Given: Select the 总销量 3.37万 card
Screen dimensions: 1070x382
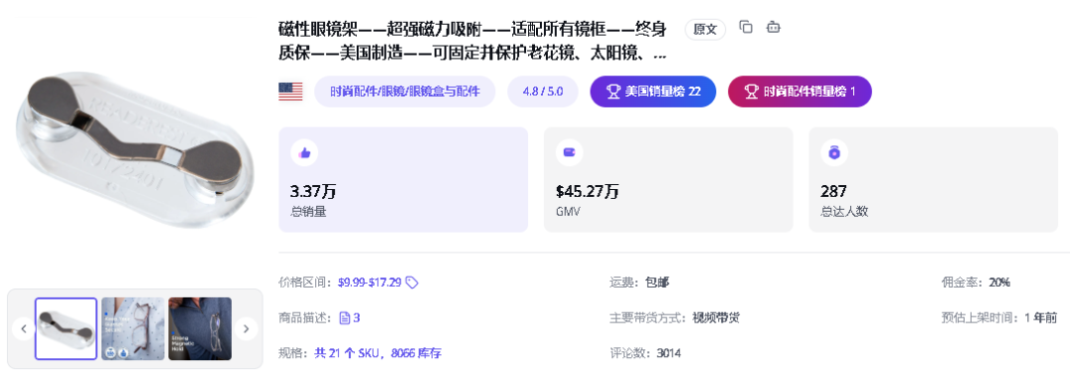Looking at the screenshot, I should click(x=403, y=179).
